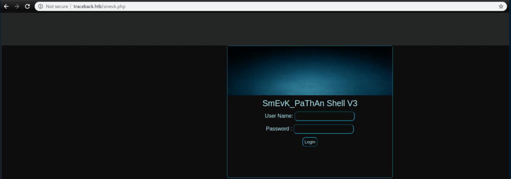Open site info via the circled-i icon
This screenshot has width=511, height=179.
click(x=40, y=6)
